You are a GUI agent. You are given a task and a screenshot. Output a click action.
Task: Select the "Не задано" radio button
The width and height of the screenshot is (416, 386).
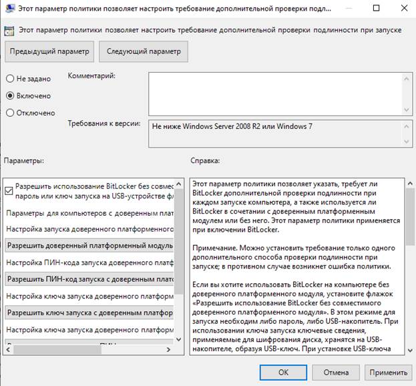click(10, 78)
